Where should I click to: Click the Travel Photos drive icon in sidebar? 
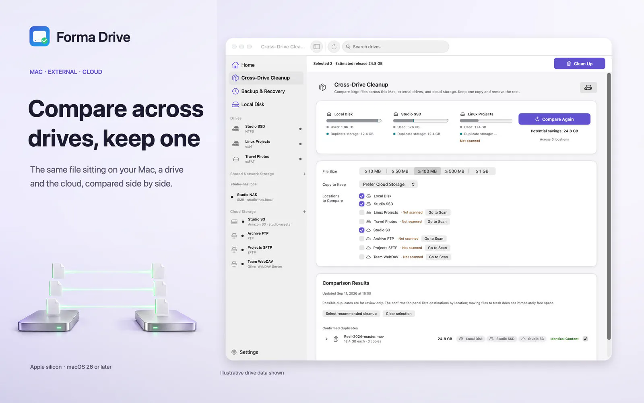[236, 159]
